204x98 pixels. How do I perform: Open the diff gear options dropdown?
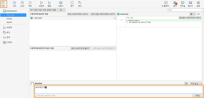[192, 14]
